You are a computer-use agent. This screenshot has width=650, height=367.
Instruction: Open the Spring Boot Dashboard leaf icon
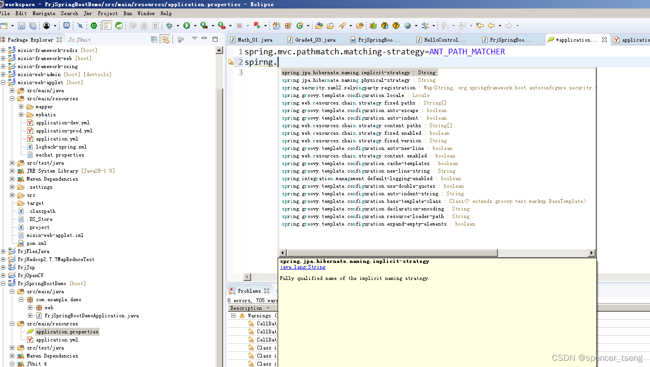(119, 25)
